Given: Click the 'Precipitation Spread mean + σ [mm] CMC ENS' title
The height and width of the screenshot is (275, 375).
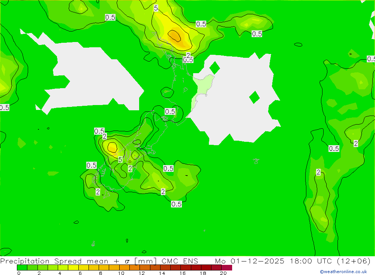Looking at the screenshot, I should (99, 261).
